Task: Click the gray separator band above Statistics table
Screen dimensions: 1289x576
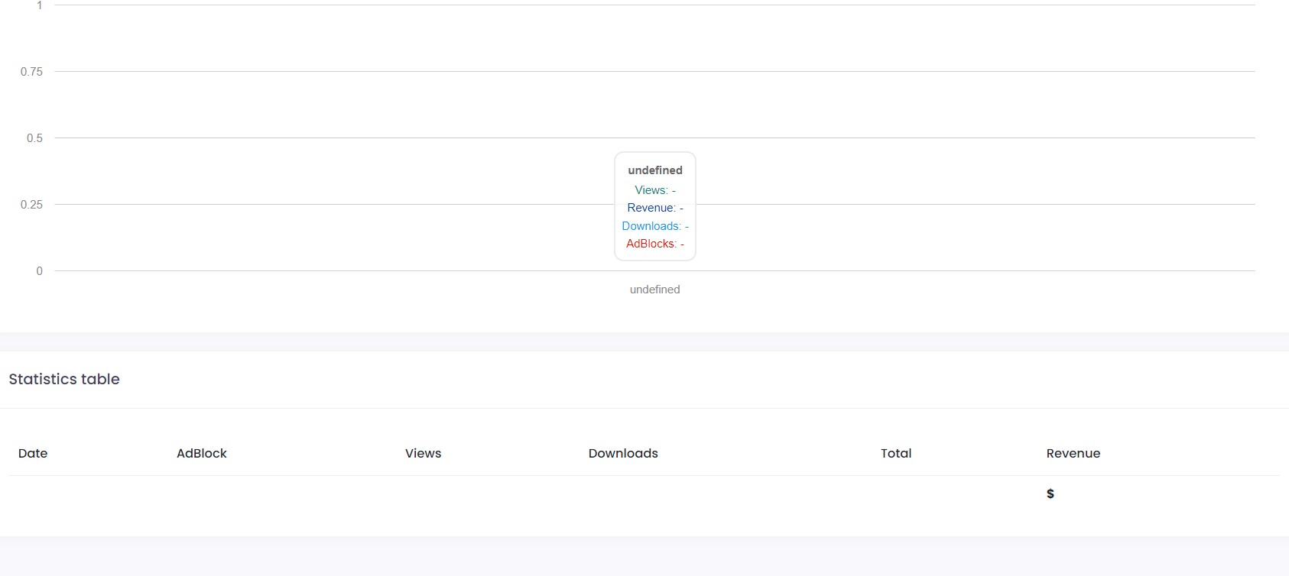Action: tap(644, 341)
